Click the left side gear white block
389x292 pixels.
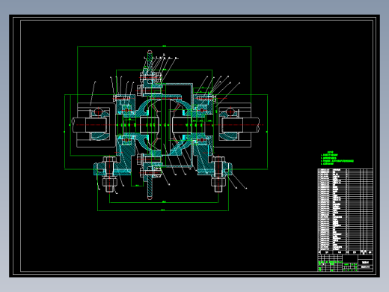[x=150, y=125]
